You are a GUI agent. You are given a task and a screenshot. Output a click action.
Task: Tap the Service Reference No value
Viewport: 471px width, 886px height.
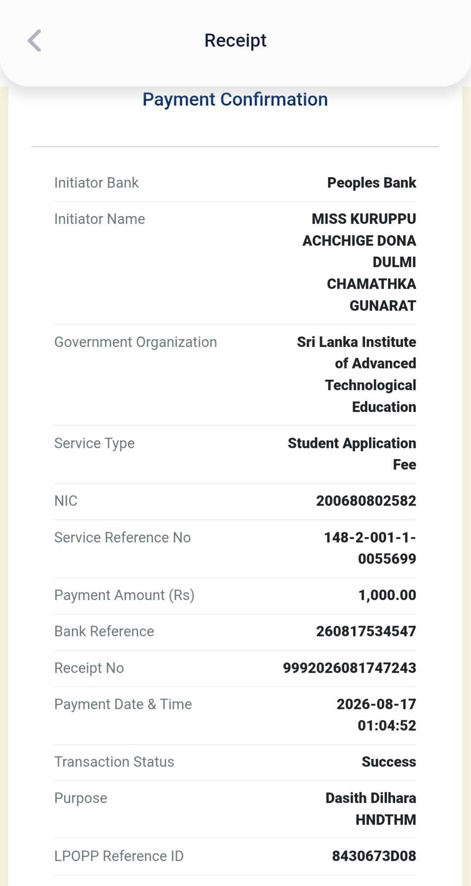click(x=370, y=548)
